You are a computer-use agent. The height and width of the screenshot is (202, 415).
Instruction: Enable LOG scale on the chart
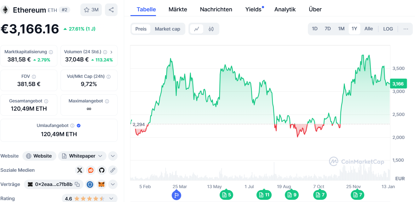[x=388, y=29]
